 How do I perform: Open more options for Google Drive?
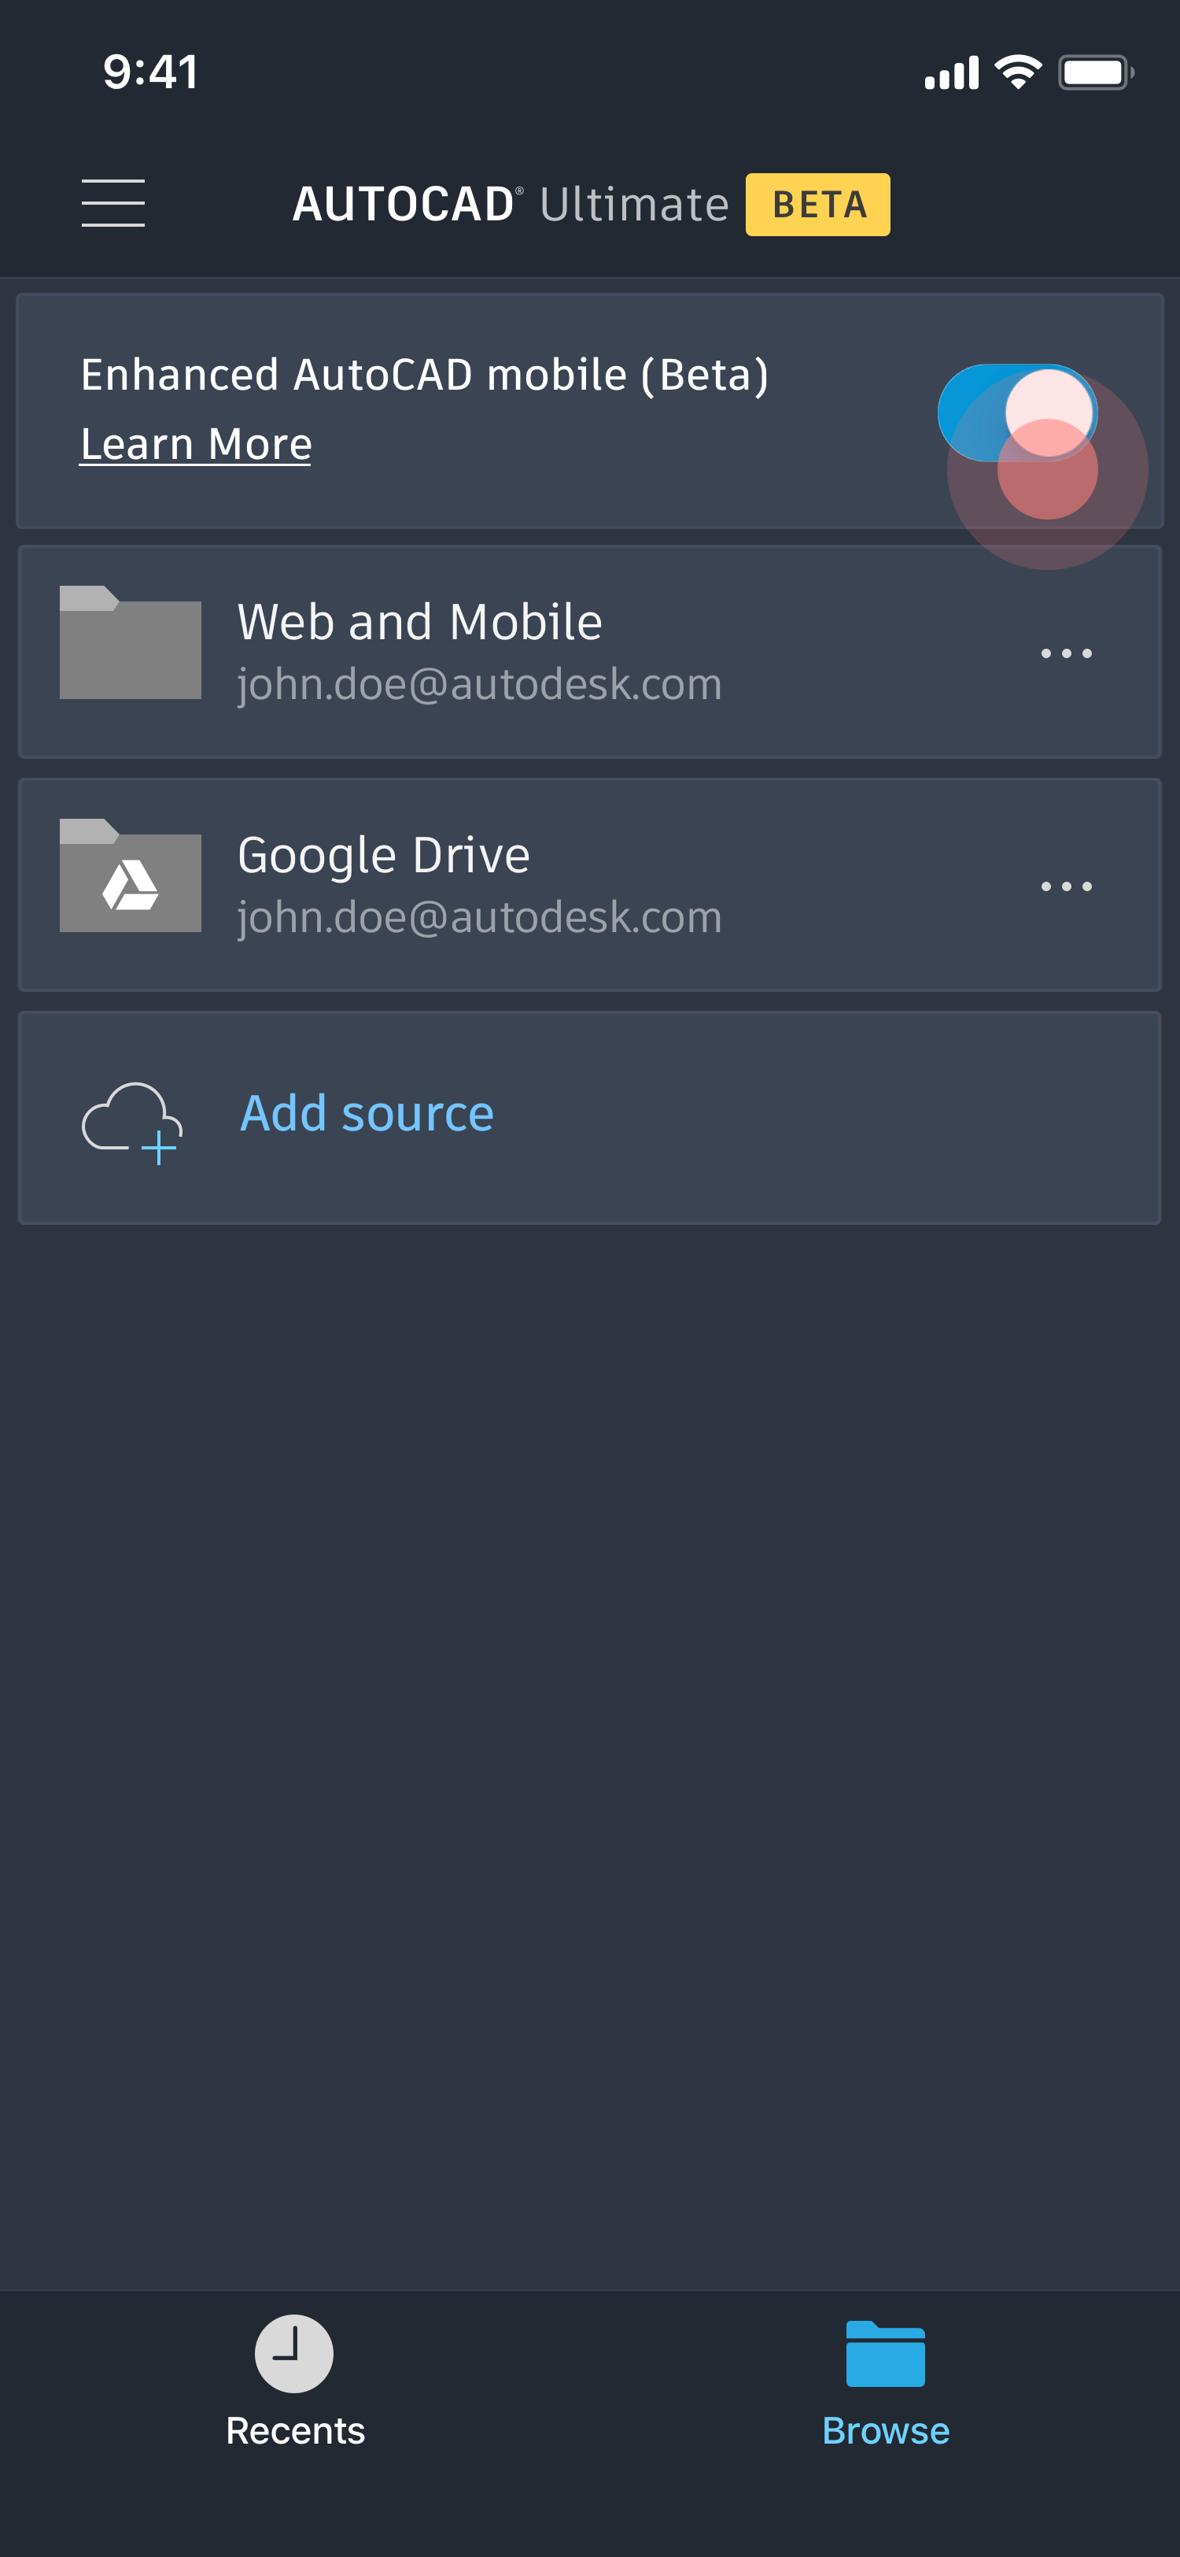(x=1066, y=886)
